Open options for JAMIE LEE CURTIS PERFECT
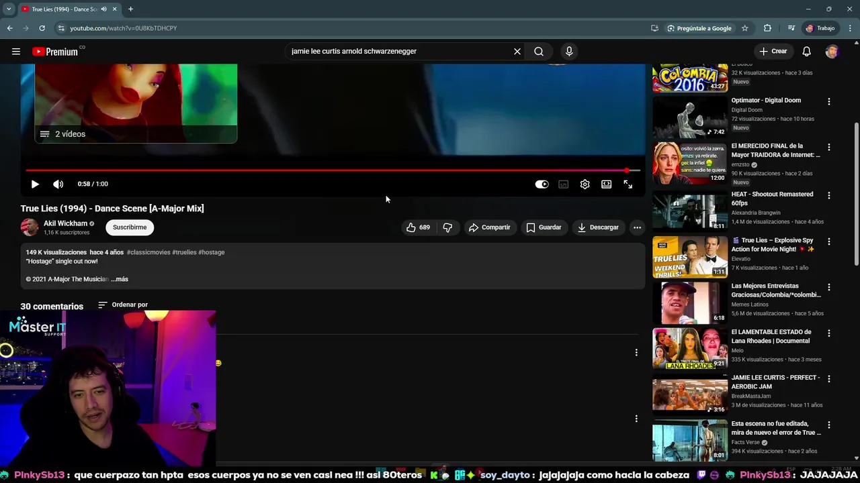 [829, 378]
